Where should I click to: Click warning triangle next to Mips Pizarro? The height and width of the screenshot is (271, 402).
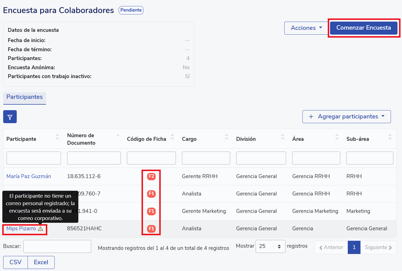point(41,229)
